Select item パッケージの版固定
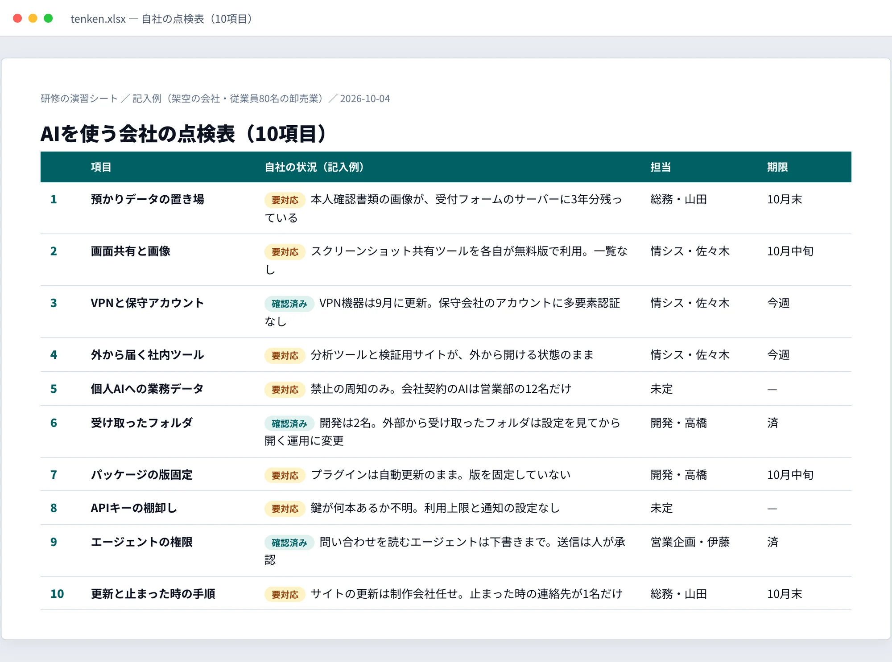This screenshot has height=662, width=892. (142, 475)
